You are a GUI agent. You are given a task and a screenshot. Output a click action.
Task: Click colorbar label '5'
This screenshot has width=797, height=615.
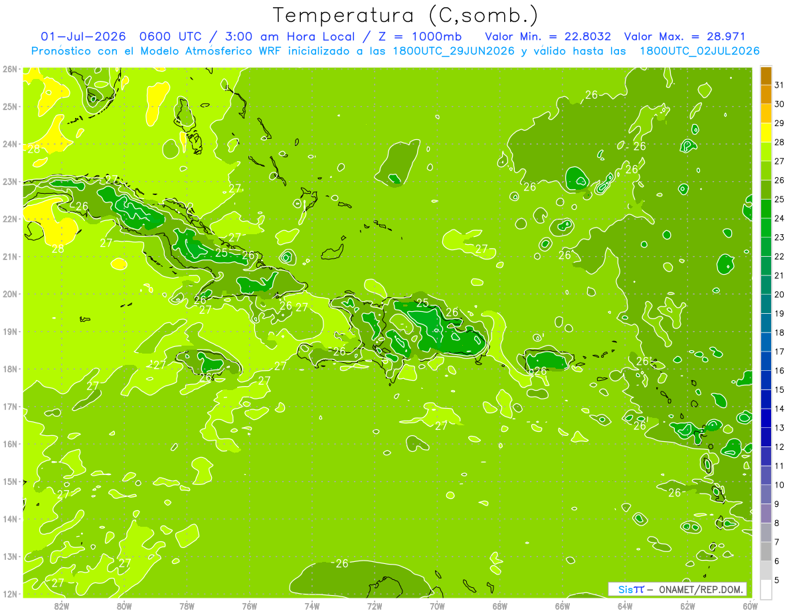click(777, 580)
